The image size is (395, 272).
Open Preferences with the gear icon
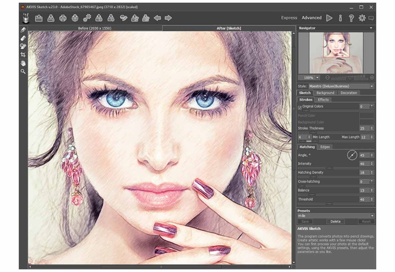point(362,18)
